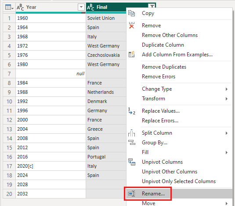
Task: Select the Year column header
Action: (x=51, y=7)
